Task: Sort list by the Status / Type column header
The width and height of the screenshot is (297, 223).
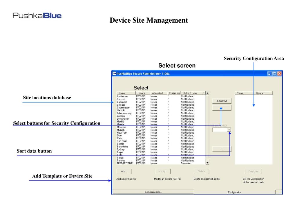Action: [x=193, y=93]
